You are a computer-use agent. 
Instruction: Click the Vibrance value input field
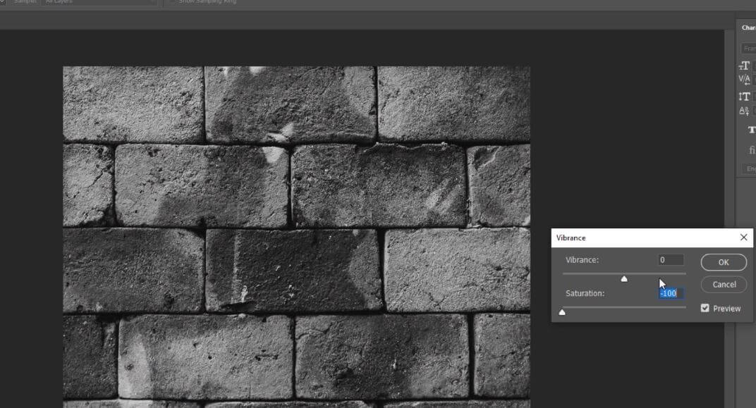pyautogui.click(x=671, y=260)
